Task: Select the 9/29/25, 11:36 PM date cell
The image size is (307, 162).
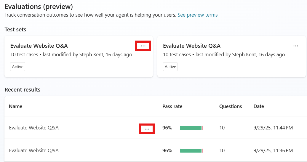Action: click(x=273, y=151)
